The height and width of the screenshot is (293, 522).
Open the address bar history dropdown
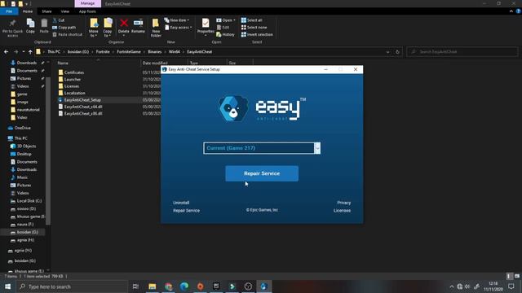[387, 52]
